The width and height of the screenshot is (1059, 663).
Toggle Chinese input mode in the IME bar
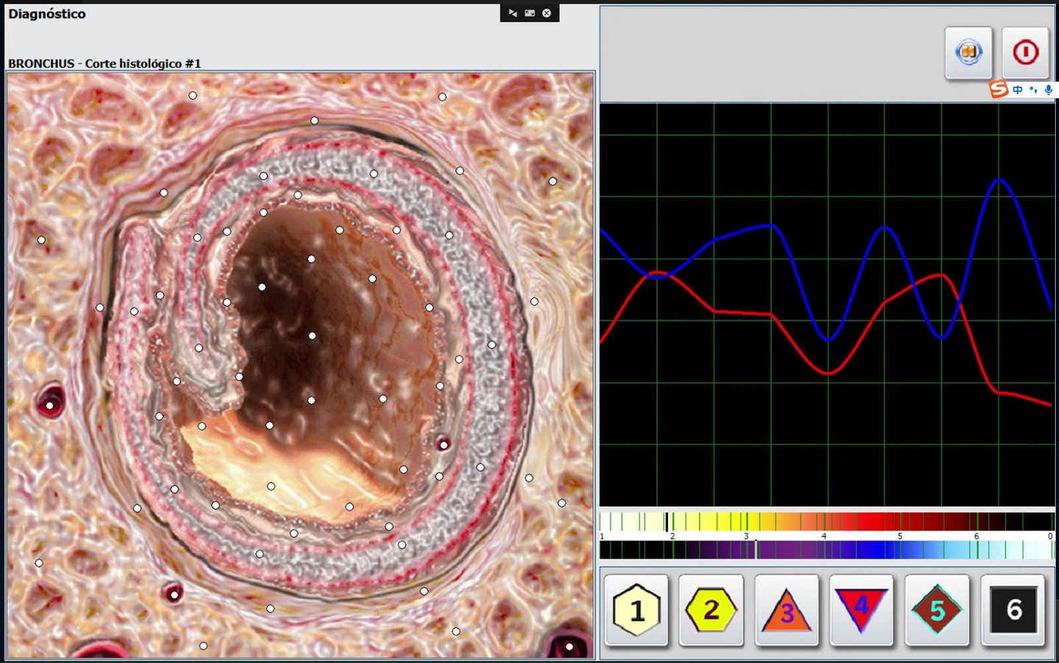tap(1018, 89)
